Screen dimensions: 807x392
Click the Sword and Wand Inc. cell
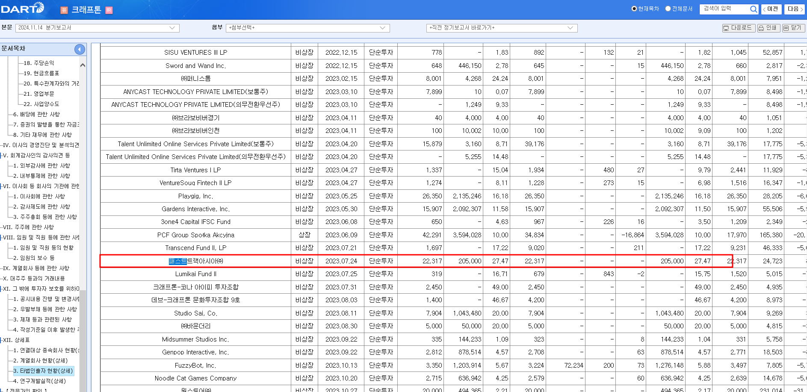pos(195,66)
